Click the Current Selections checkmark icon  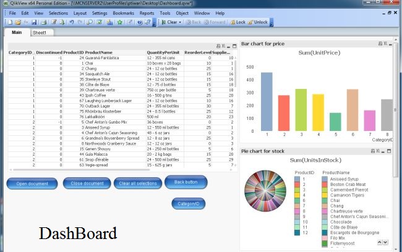tap(99, 22)
